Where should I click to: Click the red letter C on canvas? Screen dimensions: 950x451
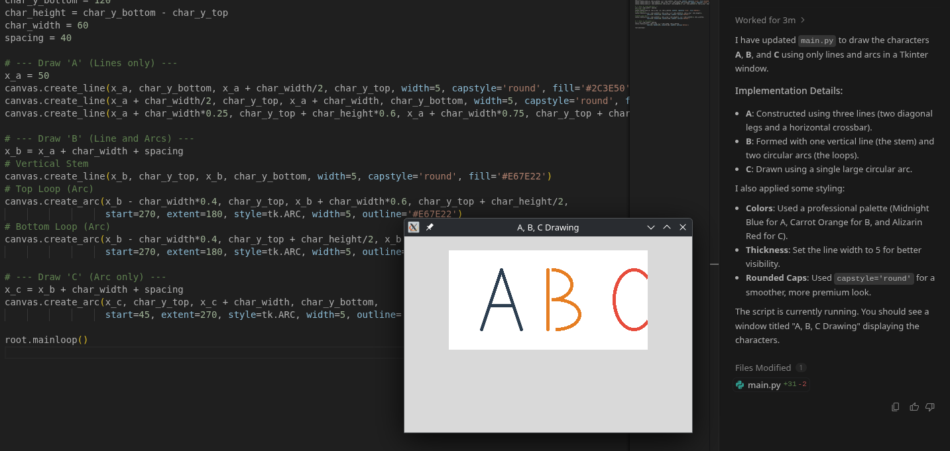pyautogui.click(x=630, y=299)
